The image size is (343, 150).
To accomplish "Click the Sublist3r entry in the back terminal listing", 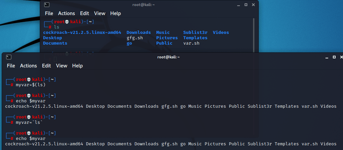I will pos(195,33).
